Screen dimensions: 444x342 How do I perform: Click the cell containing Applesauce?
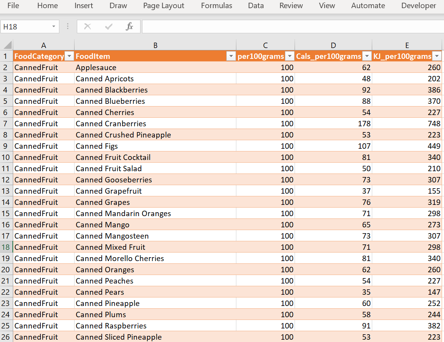(96, 67)
